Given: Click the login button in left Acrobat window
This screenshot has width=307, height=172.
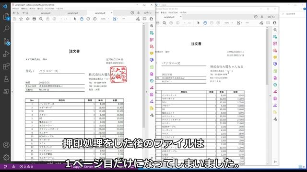Looking at the screenshot, I should pos(148,13).
